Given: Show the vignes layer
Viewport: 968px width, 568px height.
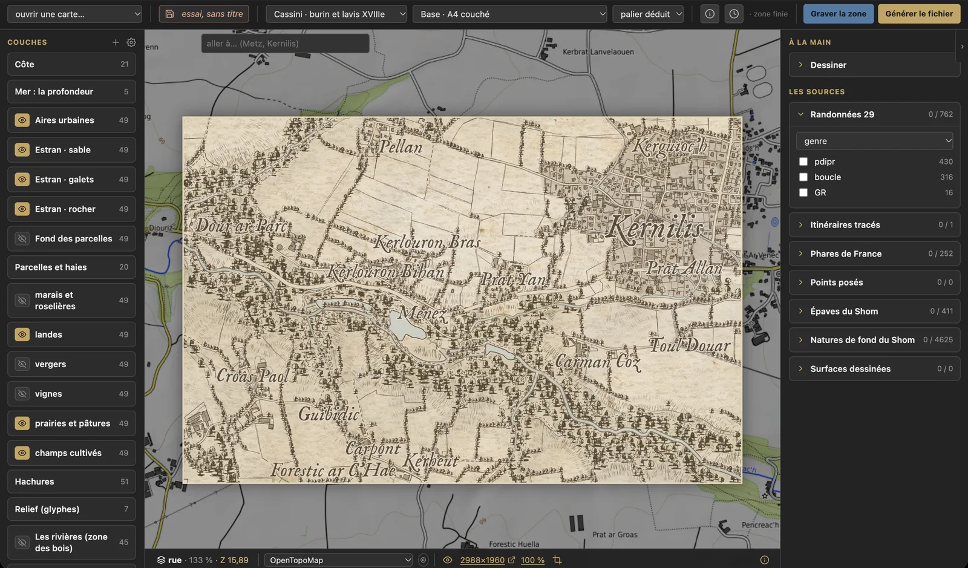Looking at the screenshot, I should pos(22,394).
